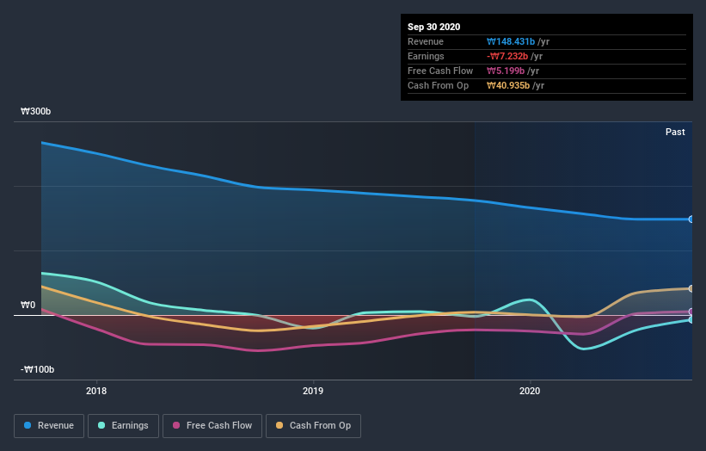Click the ₩5.199b free cash flow value
Screen dimensions: 706x451
click(x=506, y=71)
